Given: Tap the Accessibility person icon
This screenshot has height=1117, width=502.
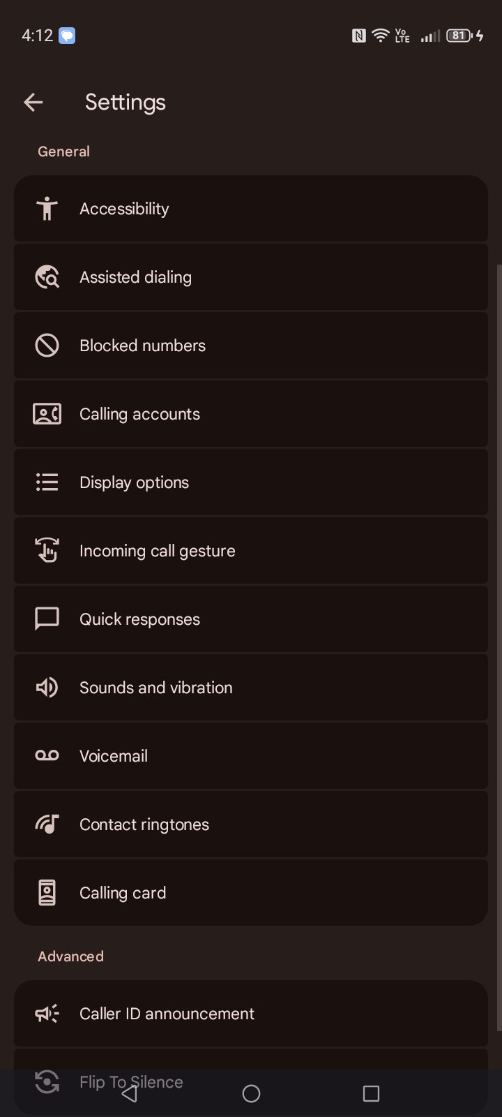Looking at the screenshot, I should coord(47,209).
